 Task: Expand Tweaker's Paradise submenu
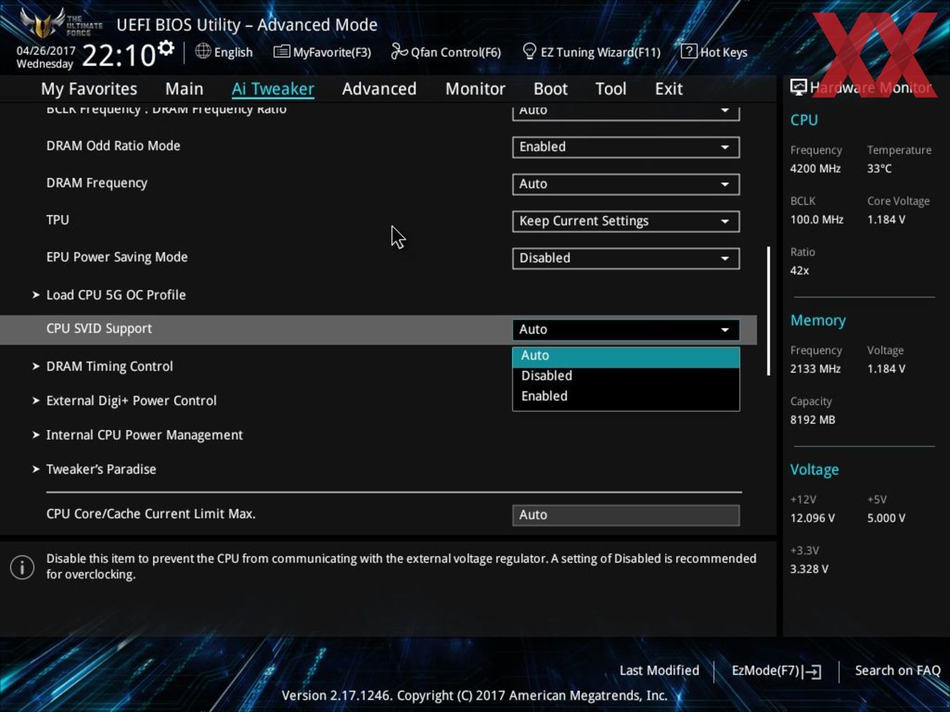click(x=101, y=469)
